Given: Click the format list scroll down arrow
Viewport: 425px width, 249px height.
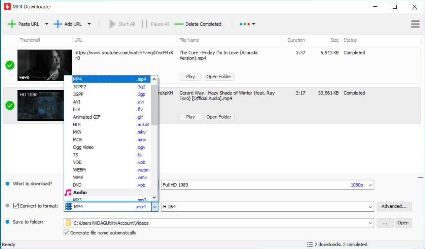Looking at the screenshot, I should pyautogui.click(x=154, y=198).
